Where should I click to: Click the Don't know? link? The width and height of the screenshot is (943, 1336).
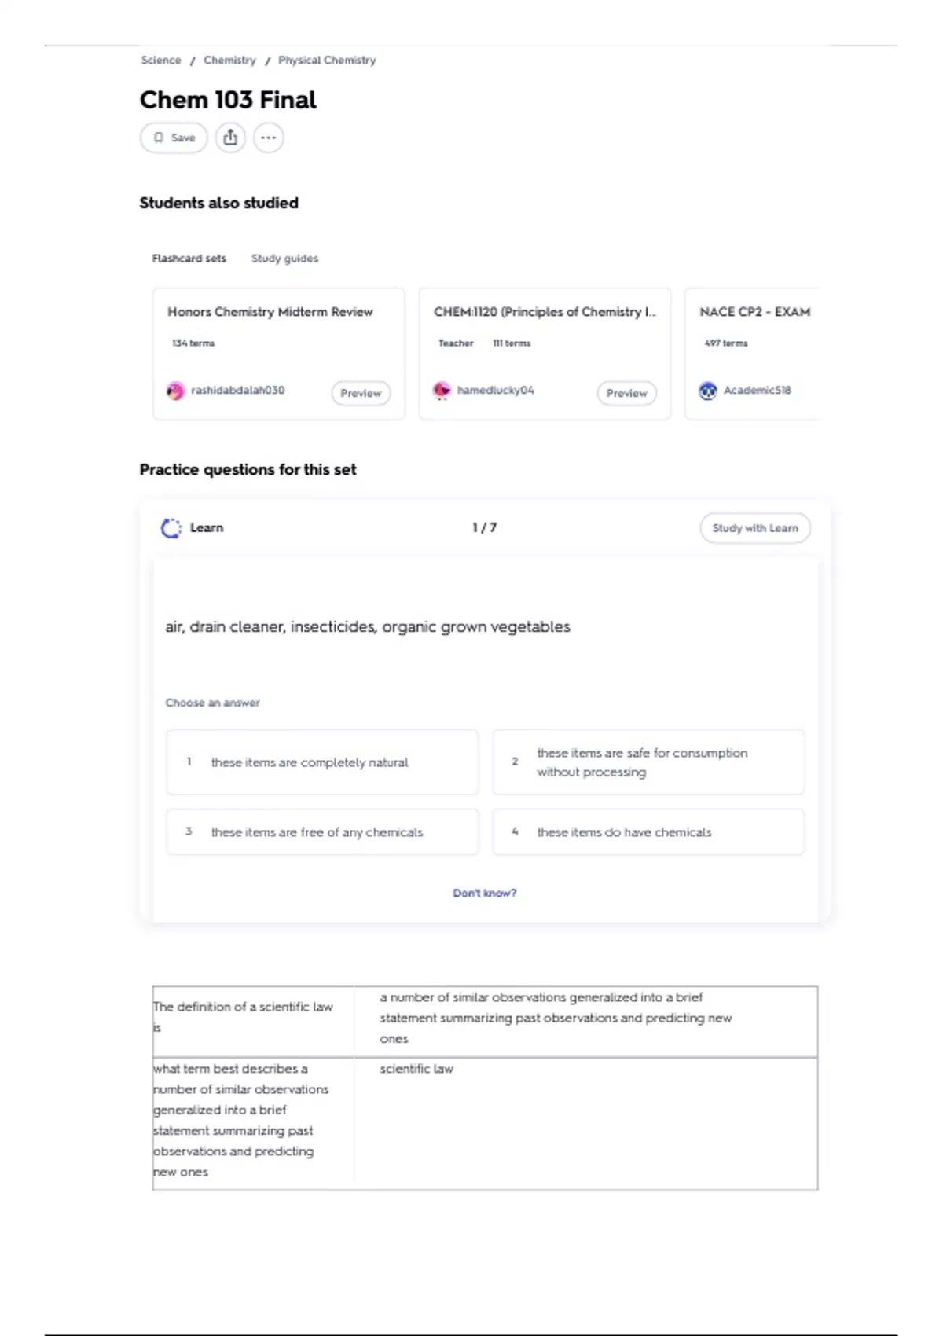485,893
